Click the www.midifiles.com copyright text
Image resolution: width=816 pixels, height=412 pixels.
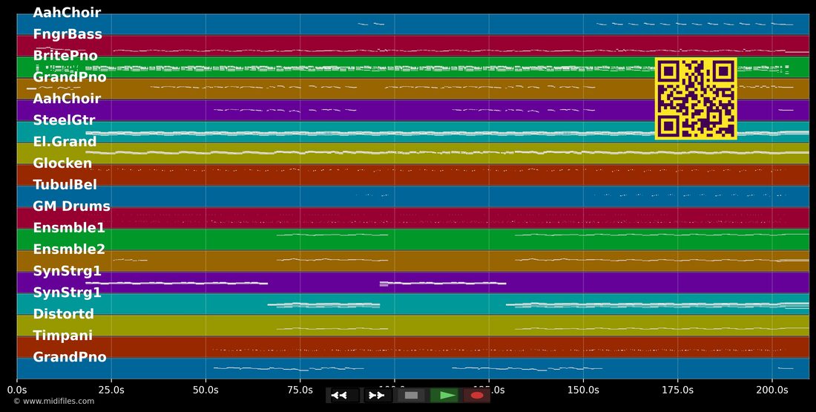(54, 402)
